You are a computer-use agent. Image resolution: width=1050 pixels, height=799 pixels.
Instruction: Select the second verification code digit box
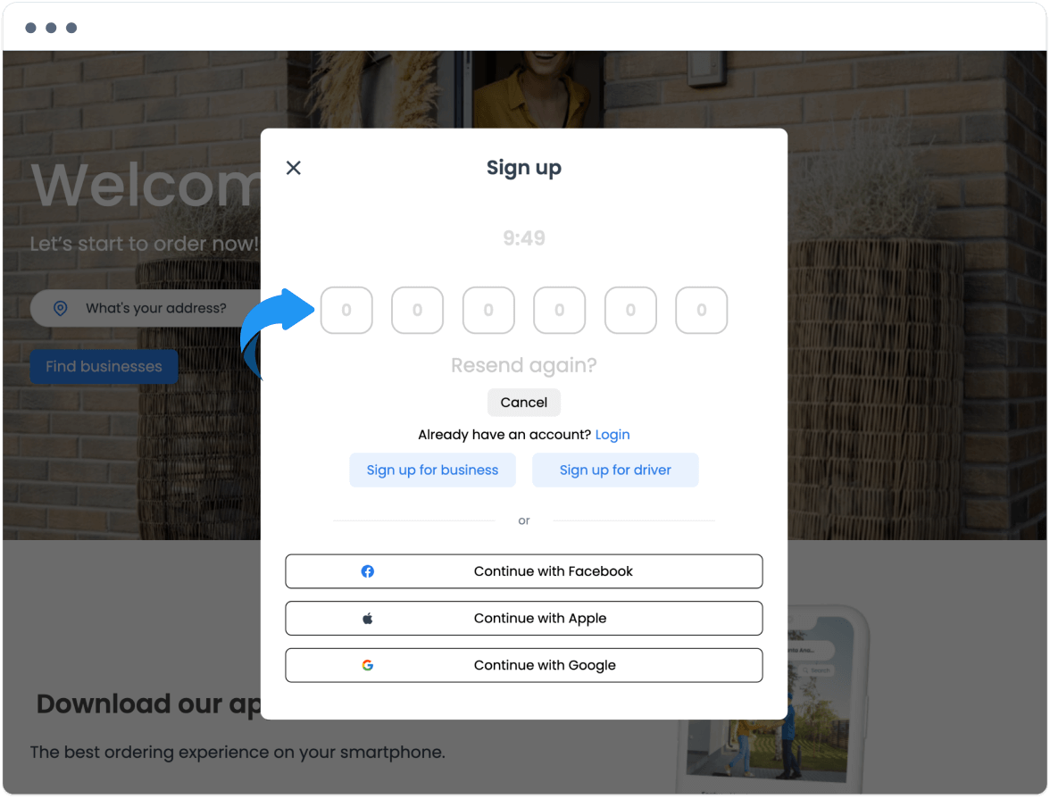click(417, 310)
